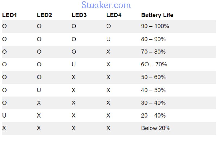Select the 40 – 50% battery life cell
This screenshot has height=144, width=217.
(x=153, y=90)
